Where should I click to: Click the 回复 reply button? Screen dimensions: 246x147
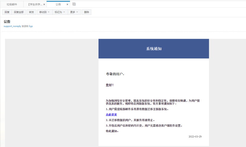pos(7,12)
